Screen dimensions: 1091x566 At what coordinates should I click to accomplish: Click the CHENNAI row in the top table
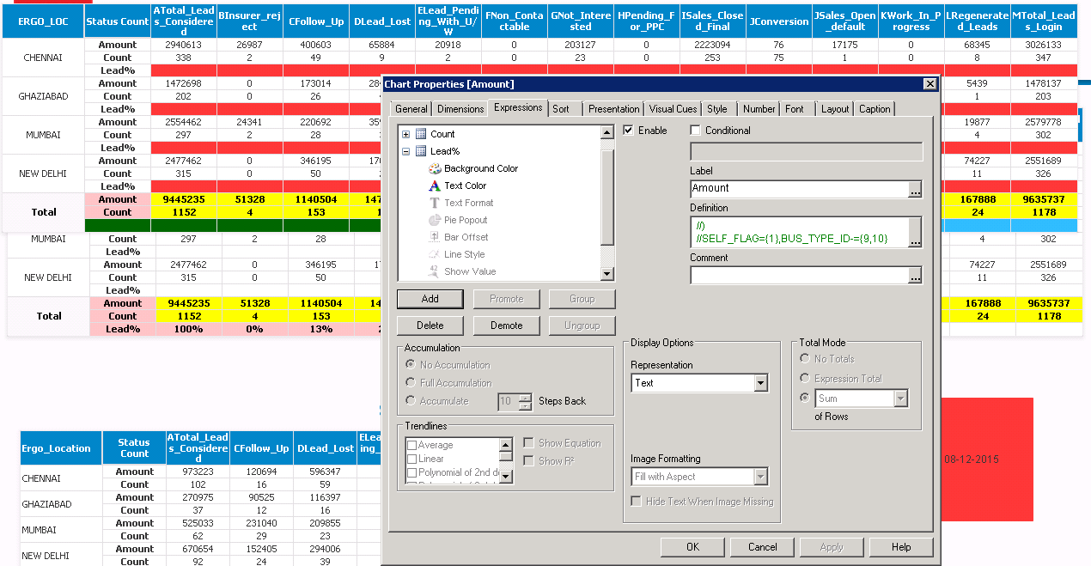click(x=44, y=58)
